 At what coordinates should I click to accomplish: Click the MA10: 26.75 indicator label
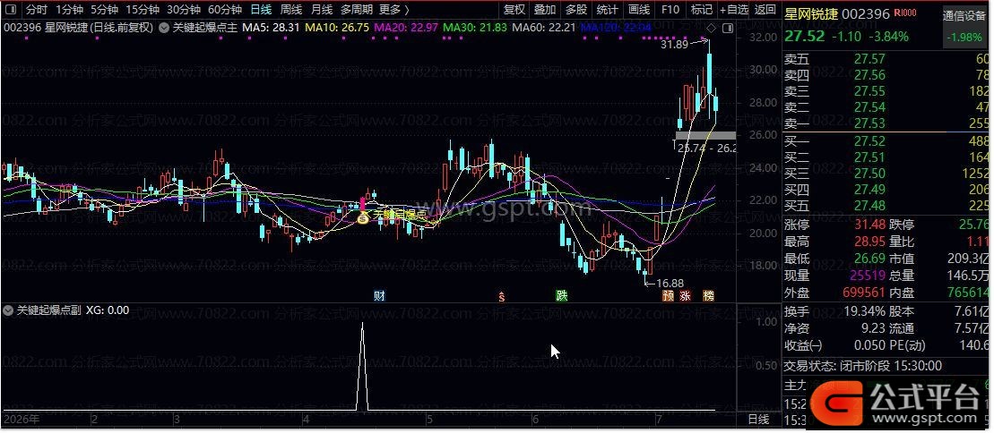coord(337,28)
